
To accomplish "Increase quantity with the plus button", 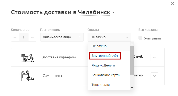I will [32, 37].
